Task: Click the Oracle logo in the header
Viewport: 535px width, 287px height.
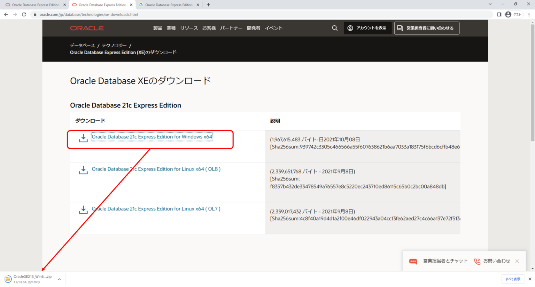Action: click(x=87, y=28)
